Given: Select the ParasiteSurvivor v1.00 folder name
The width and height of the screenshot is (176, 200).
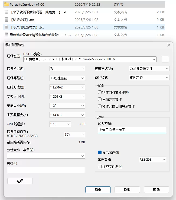Looking at the screenshot, I should coord(27,4).
